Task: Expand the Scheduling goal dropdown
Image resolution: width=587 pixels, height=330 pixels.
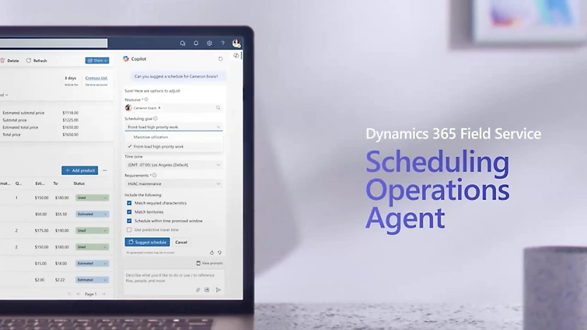Action: (x=218, y=128)
